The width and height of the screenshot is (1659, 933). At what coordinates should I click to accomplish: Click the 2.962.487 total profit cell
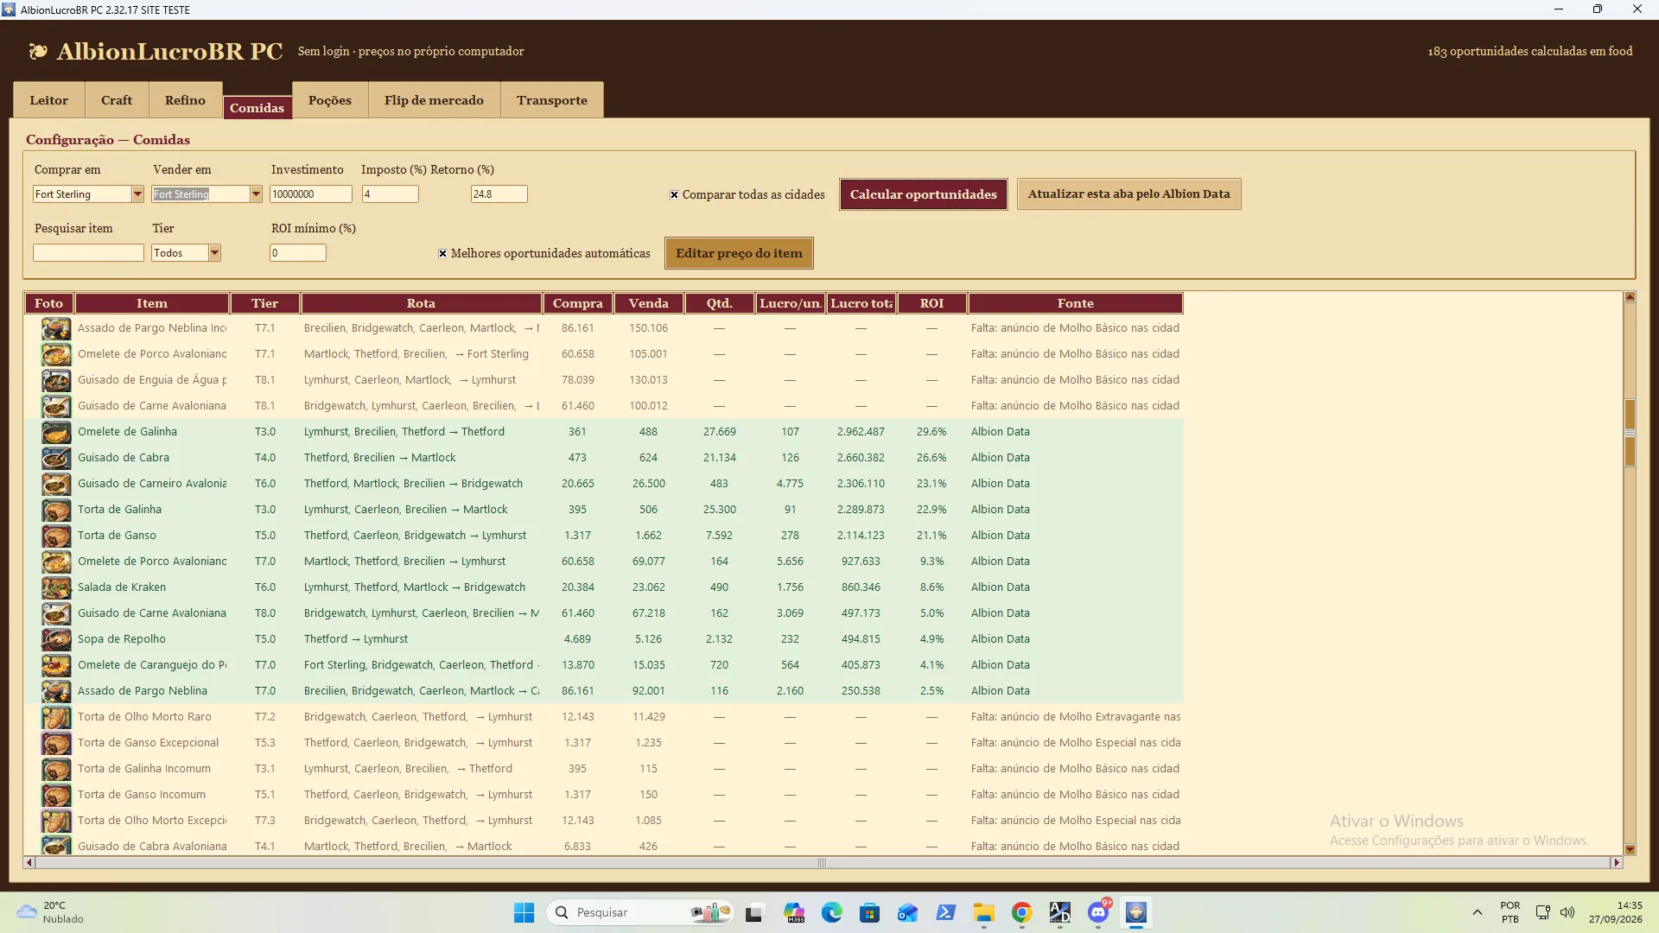point(861,432)
